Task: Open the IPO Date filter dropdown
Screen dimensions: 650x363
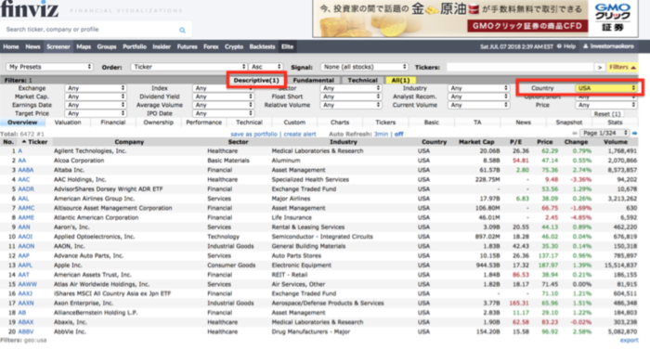Action: pos(223,113)
